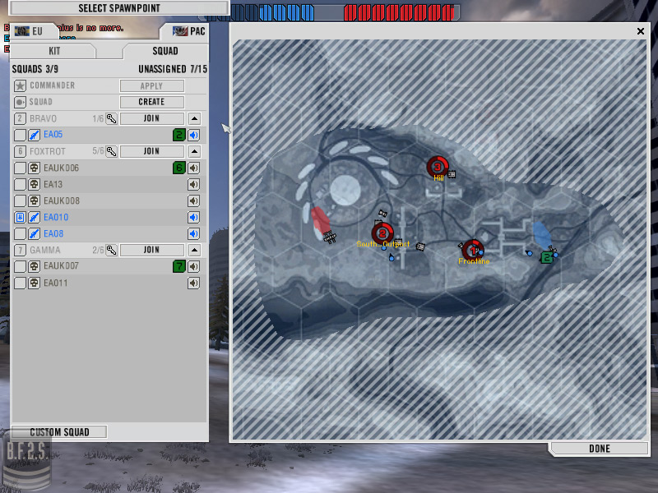Create a new squad

pyautogui.click(x=152, y=102)
